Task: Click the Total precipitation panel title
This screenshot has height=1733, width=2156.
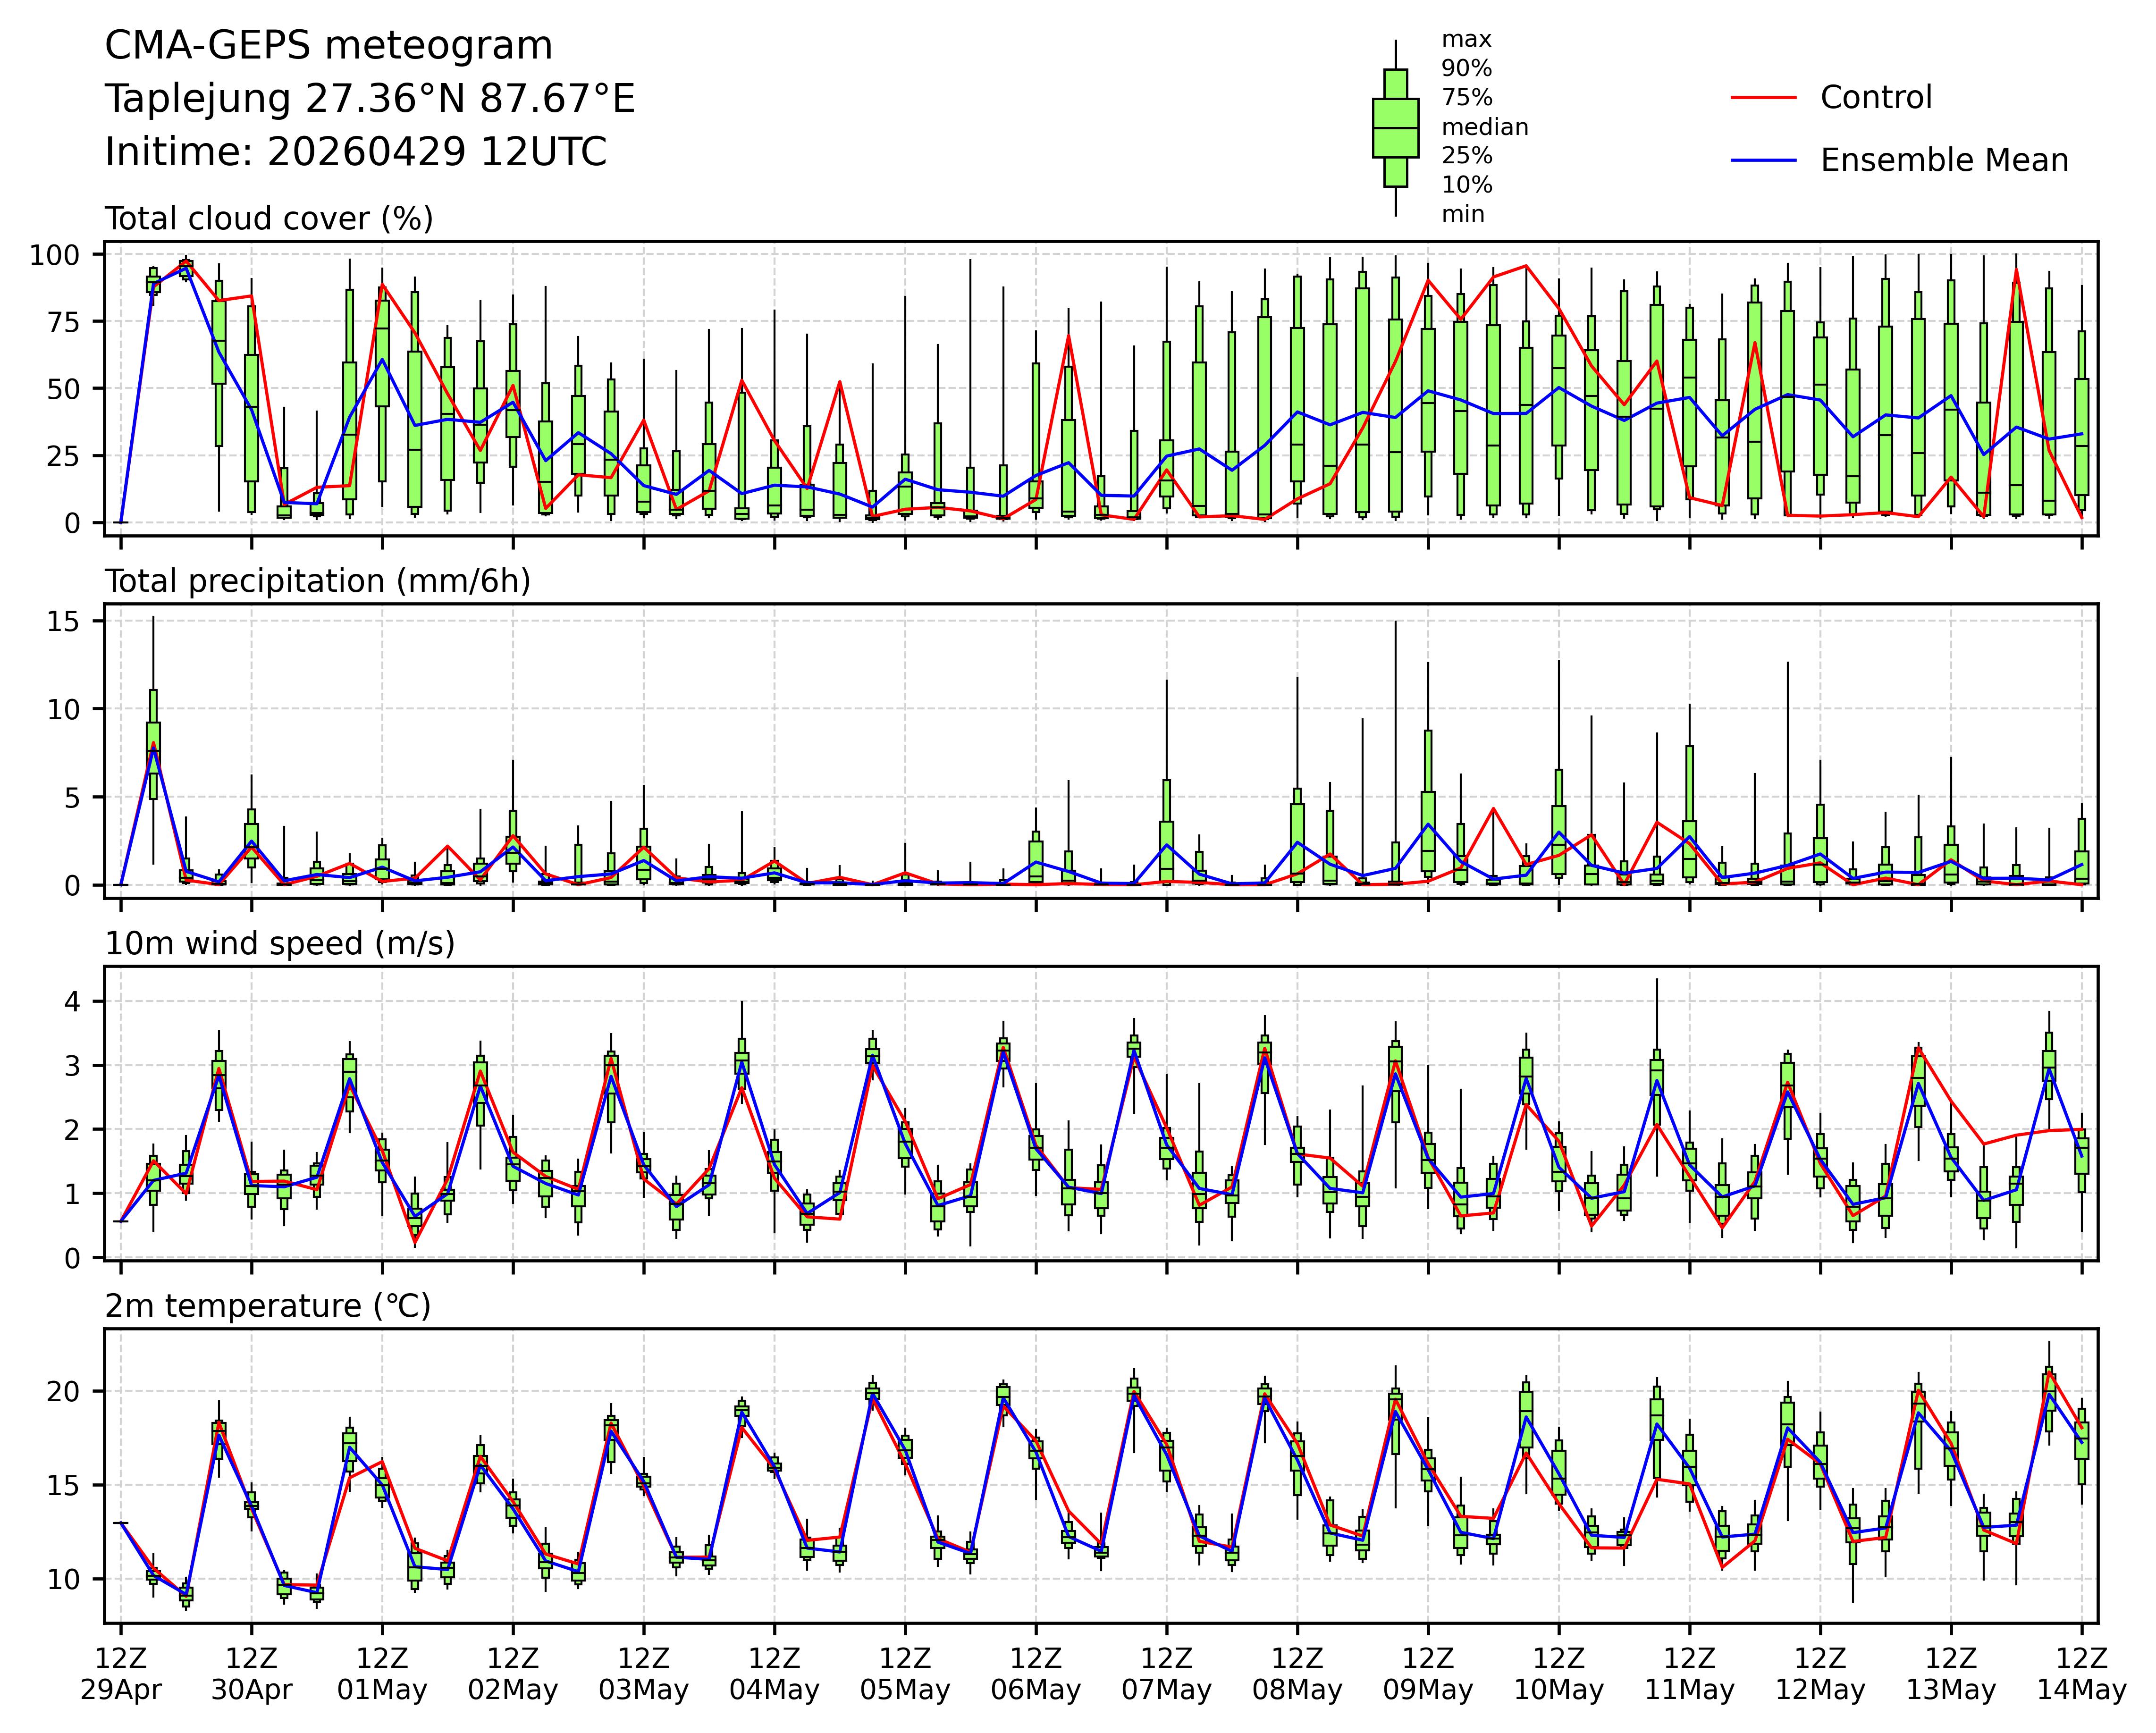Action: coord(317,582)
